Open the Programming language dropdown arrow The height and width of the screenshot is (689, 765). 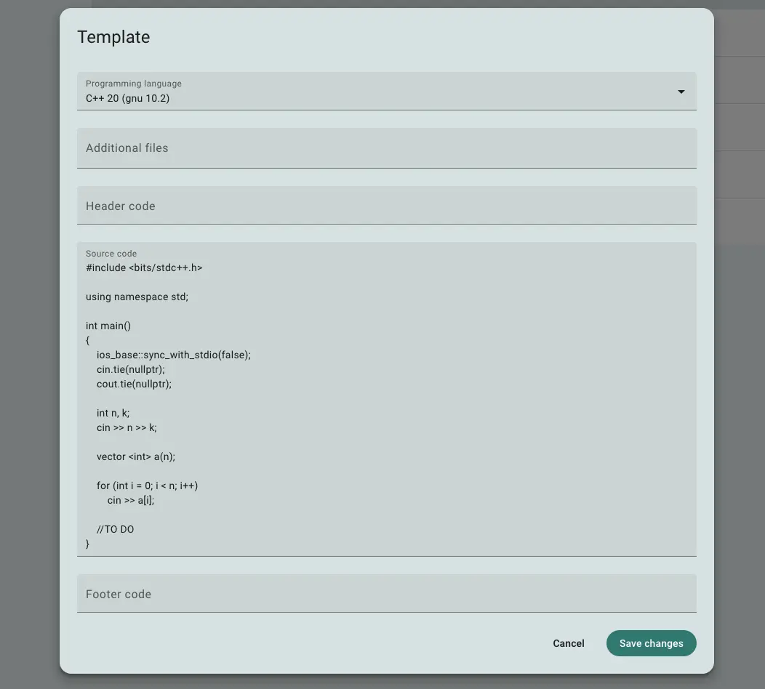(681, 92)
